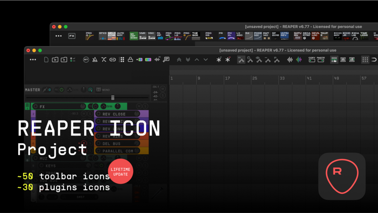Click bar 33 on the timeline ruler
This screenshot has width=378, height=213.
282,78
